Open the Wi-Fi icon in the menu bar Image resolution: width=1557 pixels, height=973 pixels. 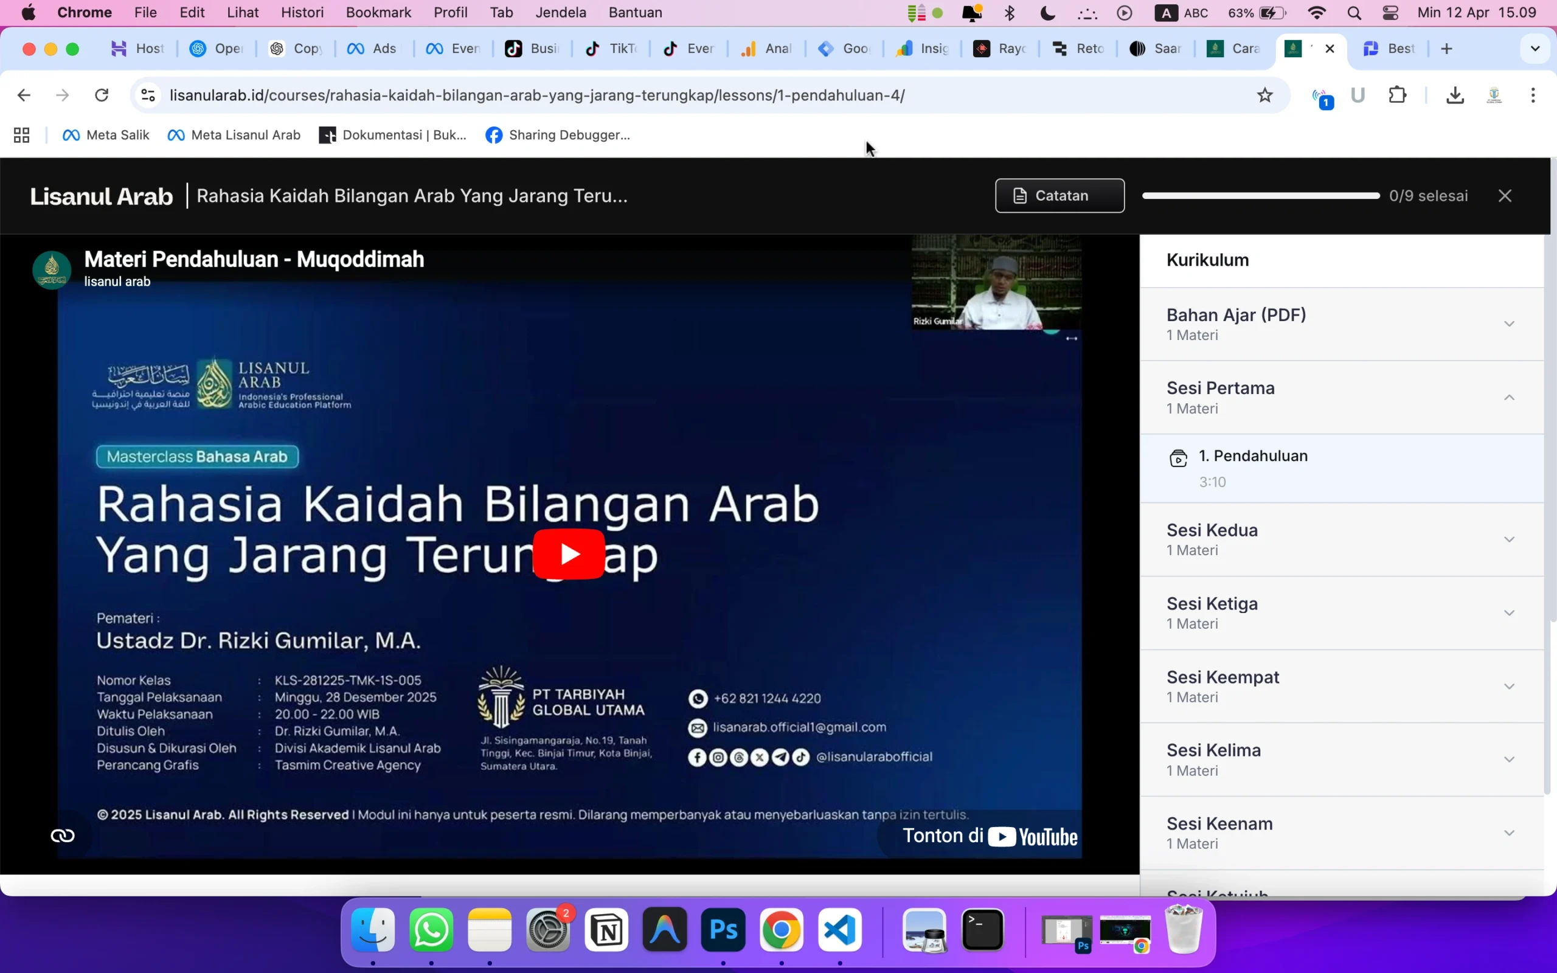tap(1316, 12)
